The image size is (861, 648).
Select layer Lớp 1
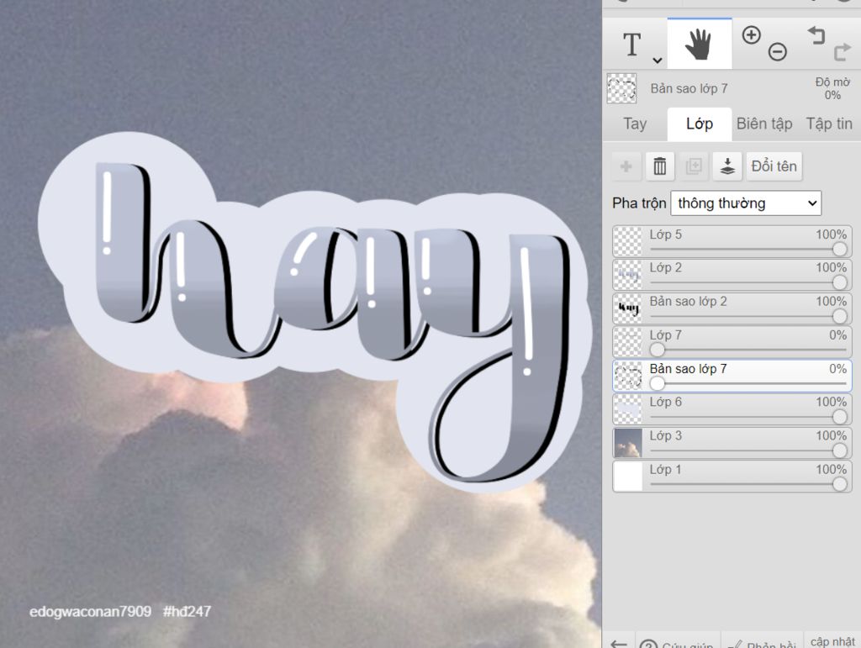coord(732,477)
